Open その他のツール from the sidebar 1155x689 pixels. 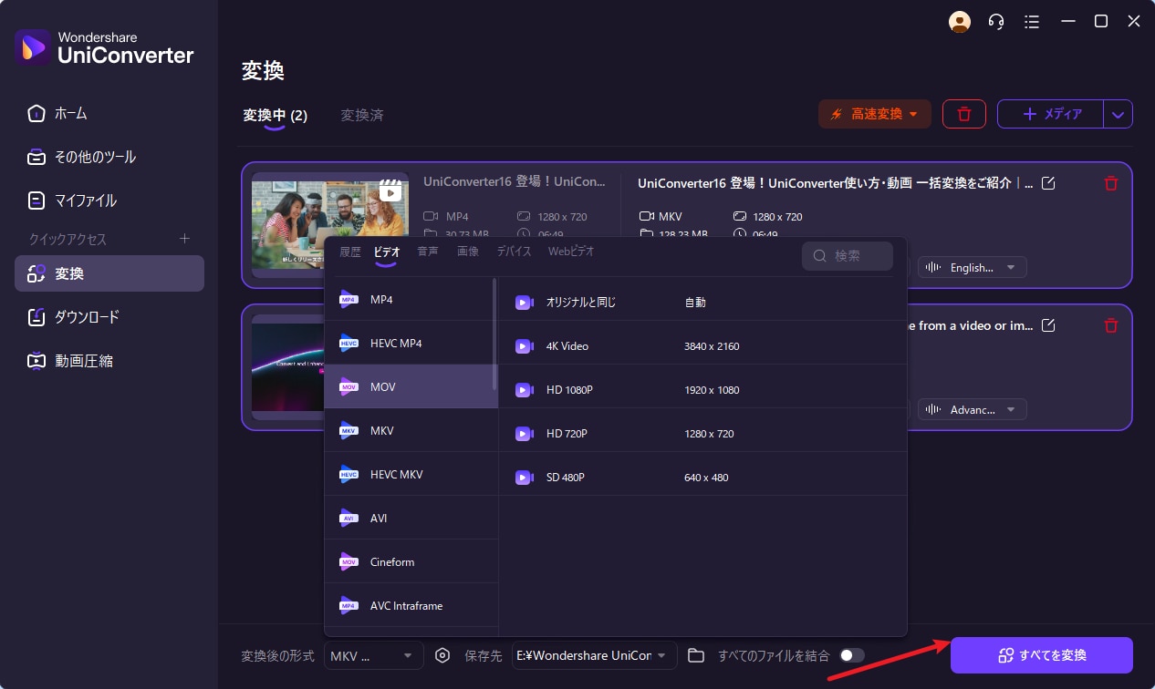pyautogui.click(x=109, y=157)
